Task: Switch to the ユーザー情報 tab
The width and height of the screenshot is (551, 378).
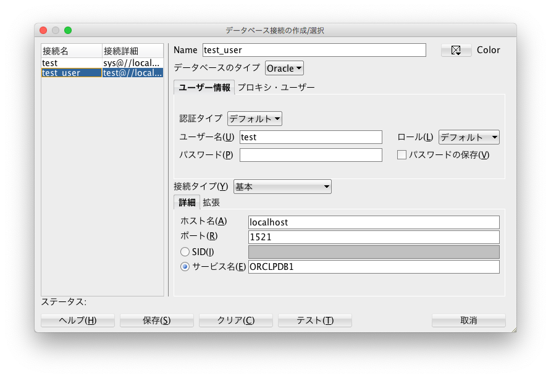Action: pos(204,88)
